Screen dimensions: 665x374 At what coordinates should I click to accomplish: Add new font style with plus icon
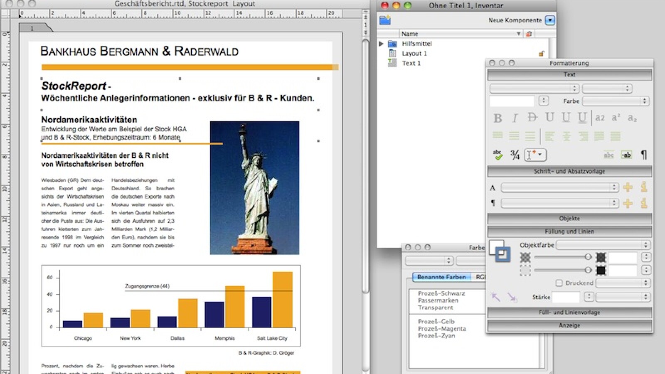(x=628, y=187)
